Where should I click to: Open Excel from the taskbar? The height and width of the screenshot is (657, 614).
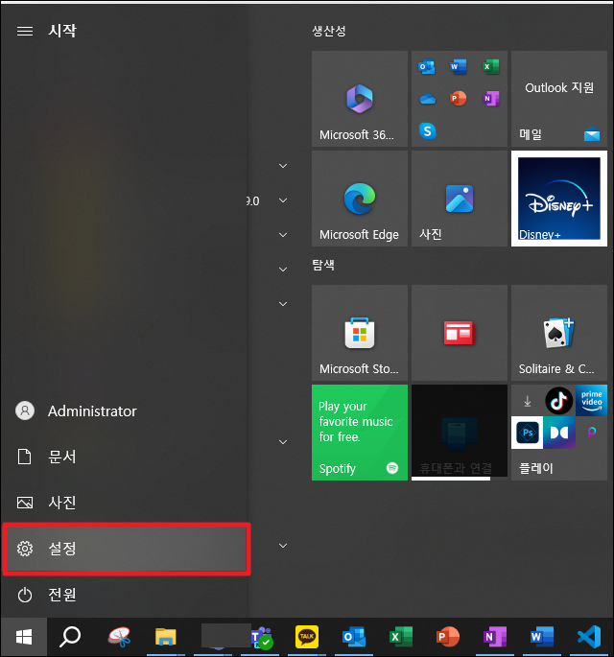click(x=401, y=637)
